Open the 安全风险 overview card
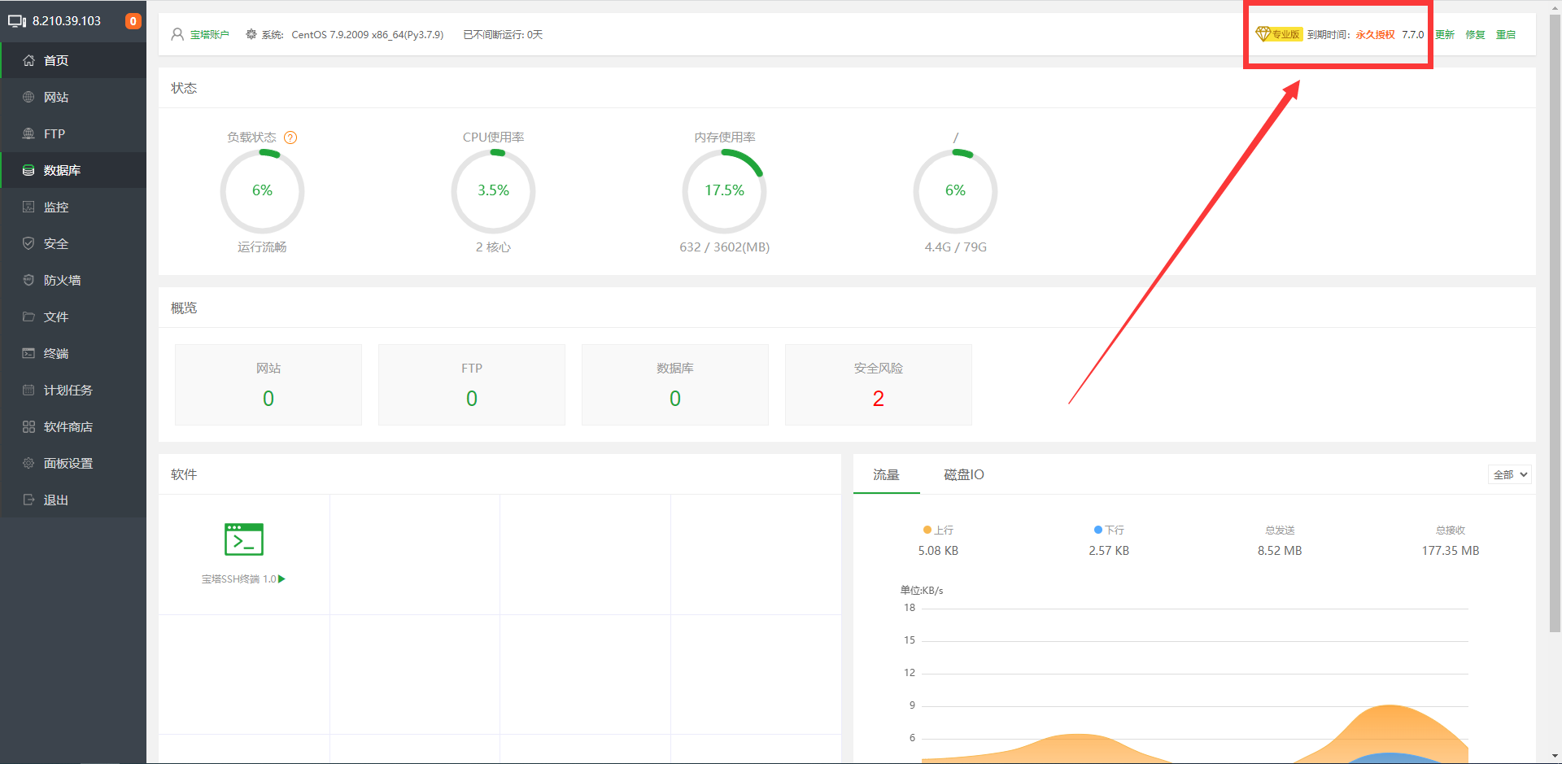Viewport: 1562px width, 764px height. point(878,385)
